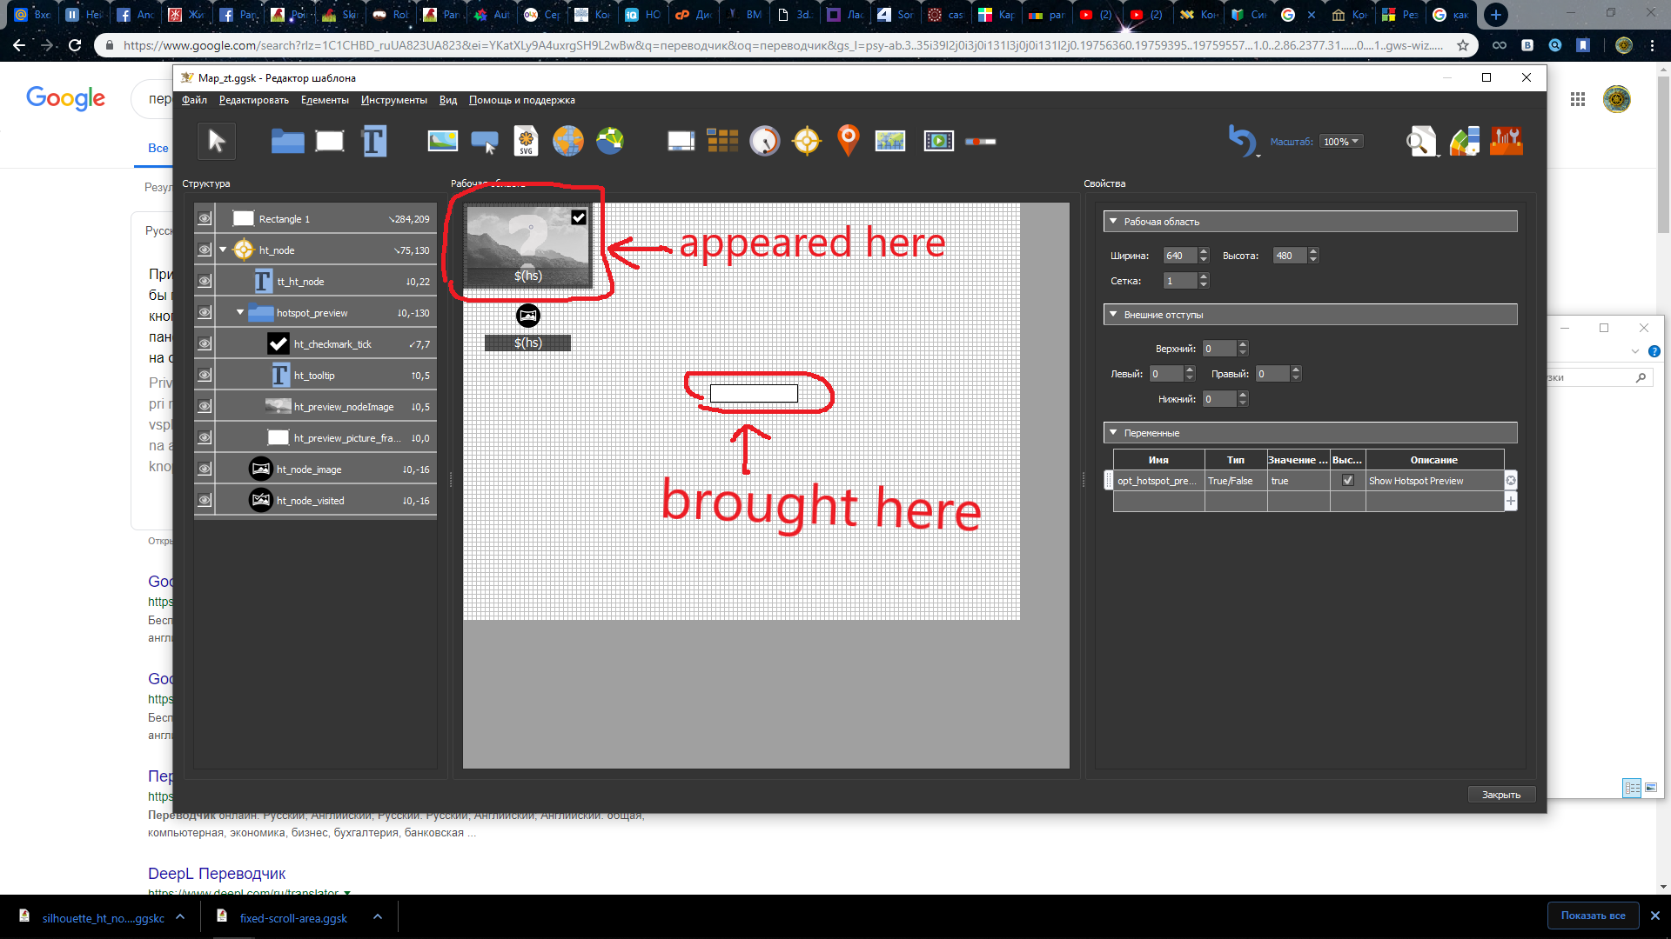Add an image element from toolbar

(x=442, y=141)
